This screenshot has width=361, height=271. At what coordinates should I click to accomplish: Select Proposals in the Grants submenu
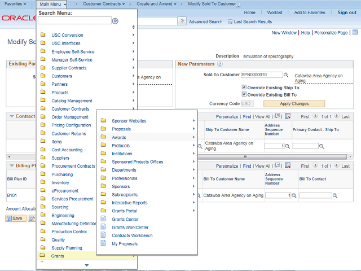pyautogui.click(x=121, y=129)
